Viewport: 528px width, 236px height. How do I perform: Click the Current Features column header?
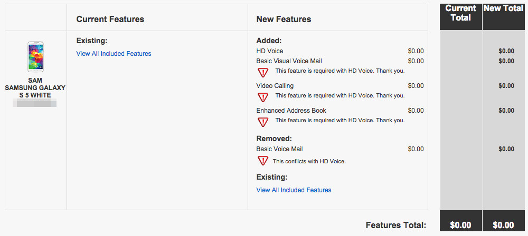pos(110,19)
